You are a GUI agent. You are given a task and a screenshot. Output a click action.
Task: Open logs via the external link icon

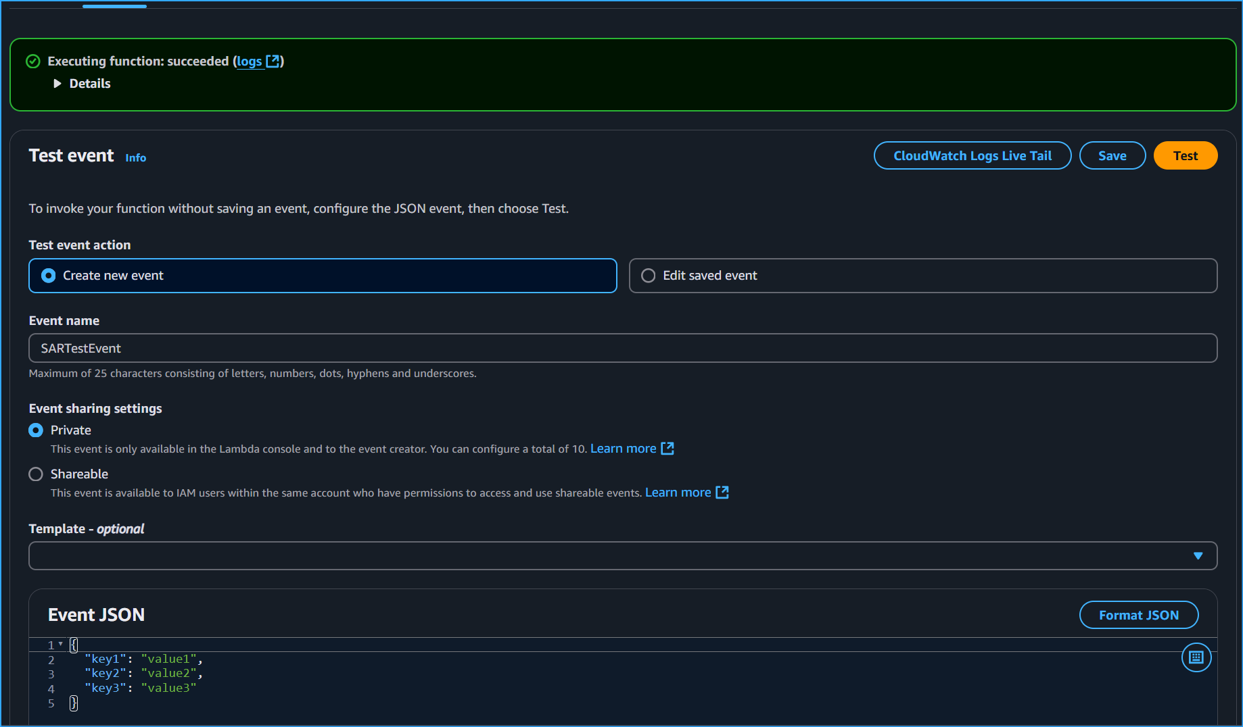tap(273, 61)
